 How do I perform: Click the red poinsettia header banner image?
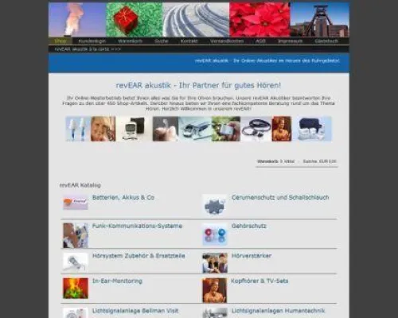click(259, 20)
